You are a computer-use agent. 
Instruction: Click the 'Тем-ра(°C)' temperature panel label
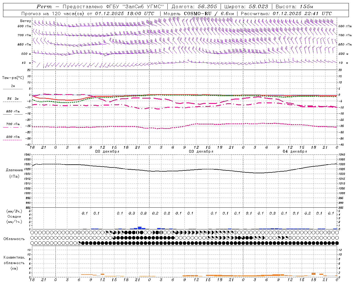(x=13, y=78)
